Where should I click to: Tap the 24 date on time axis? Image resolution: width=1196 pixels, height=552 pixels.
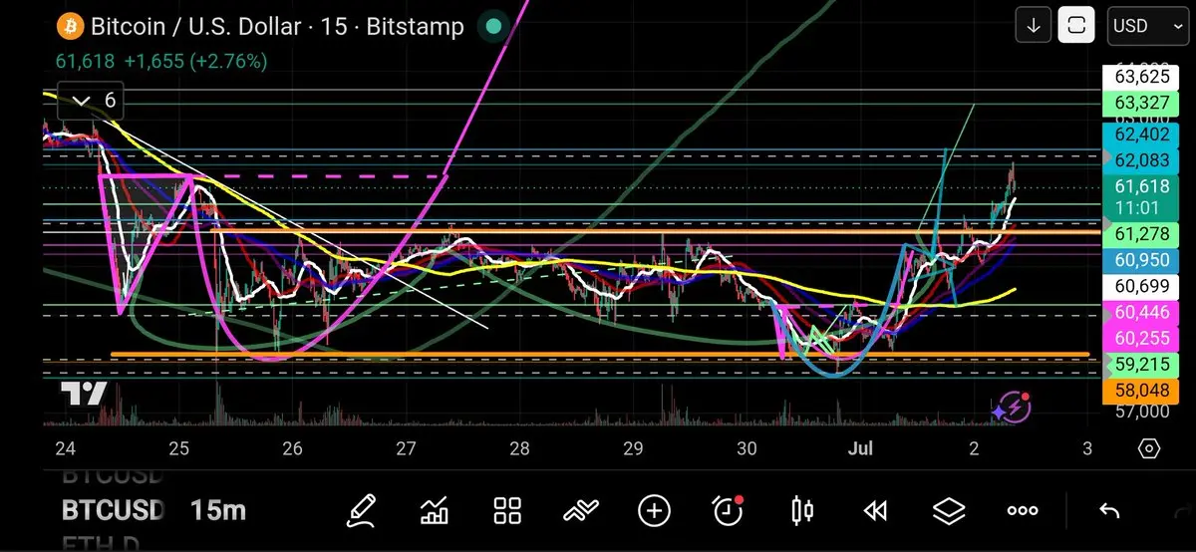(66, 448)
